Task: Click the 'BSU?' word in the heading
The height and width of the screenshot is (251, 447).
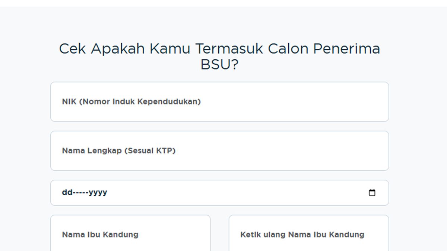Action: click(219, 65)
